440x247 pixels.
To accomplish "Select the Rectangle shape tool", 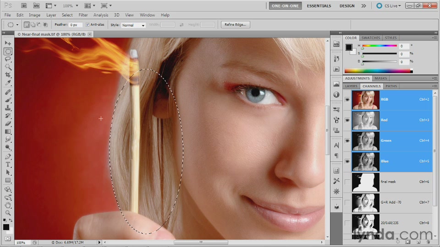I will [x=8, y=180].
